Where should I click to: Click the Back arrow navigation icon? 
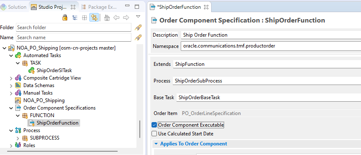click(116, 17)
